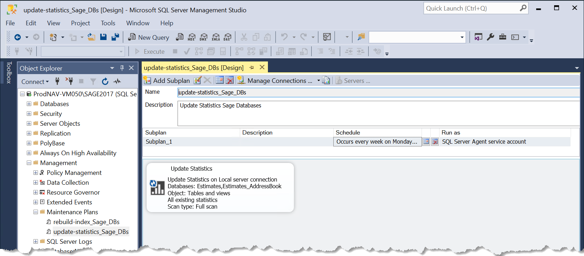Open the Toolbox side tab
Screen dimensions: 584x256
coord(9,72)
